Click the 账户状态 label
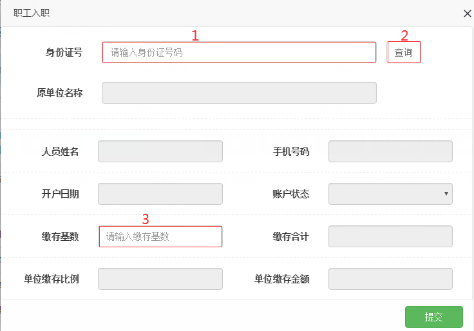The height and width of the screenshot is (331, 474). pyautogui.click(x=291, y=194)
